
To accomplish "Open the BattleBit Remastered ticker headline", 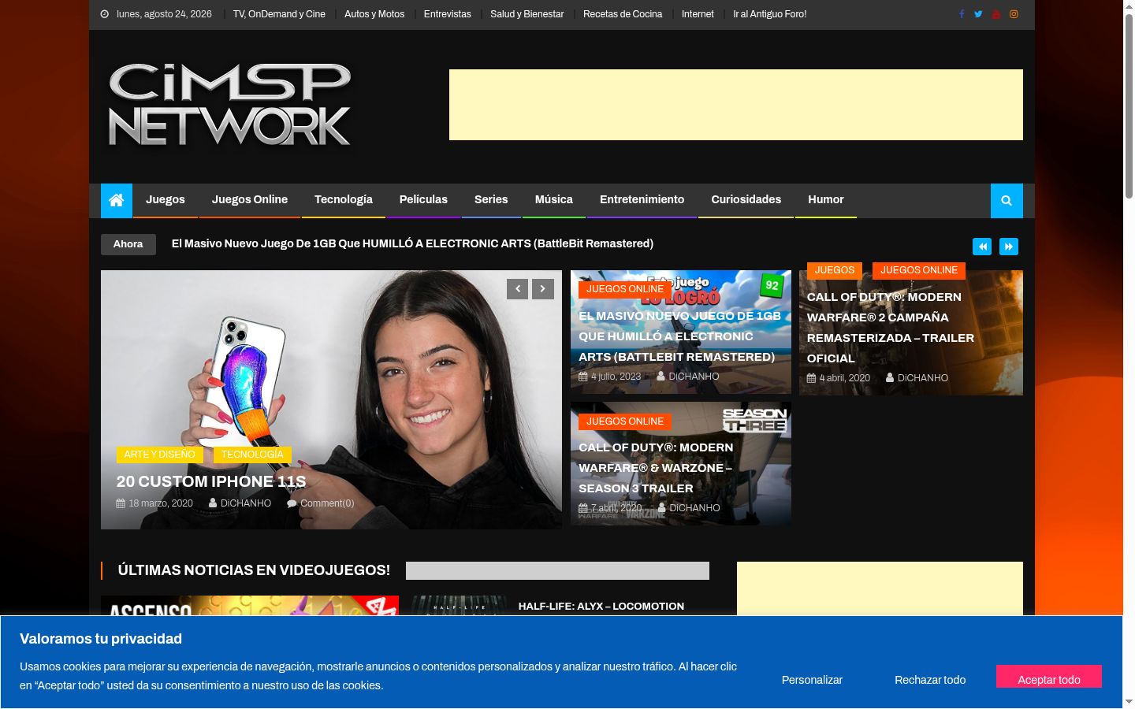I will (412, 243).
